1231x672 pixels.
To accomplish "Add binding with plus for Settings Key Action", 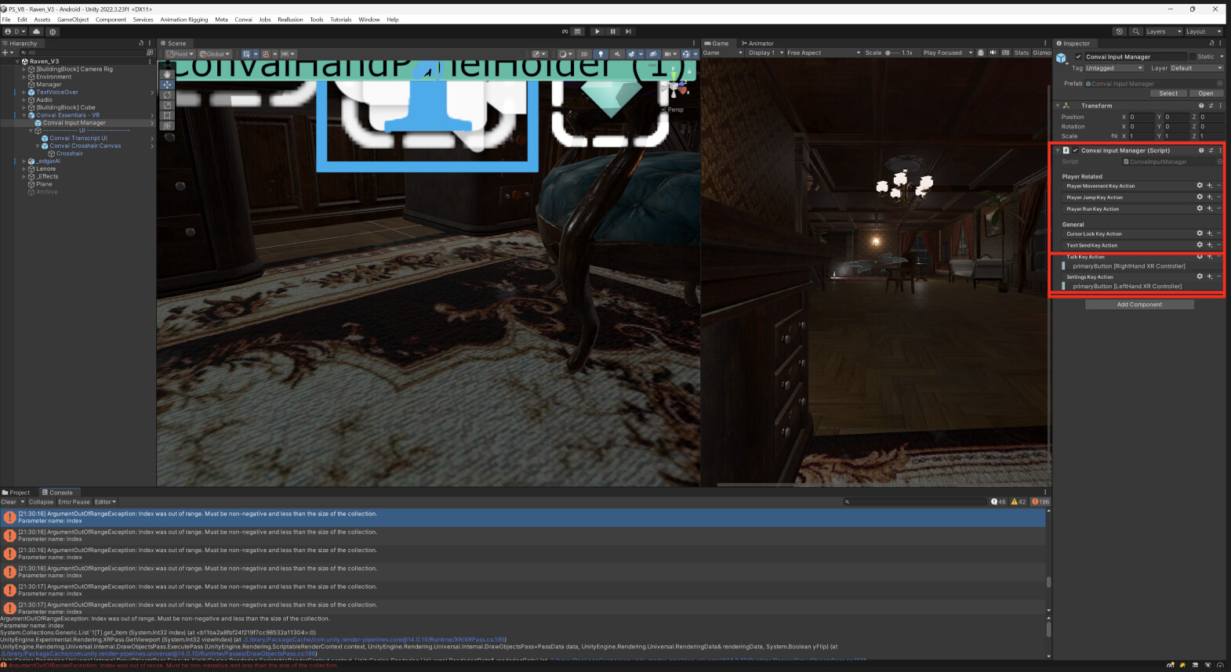I will pyautogui.click(x=1209, y=276).
